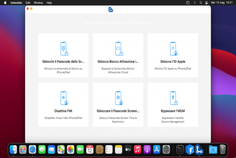The image size is (236, 158).
Task: Open Reminders from the Dock
Action: 109,150
